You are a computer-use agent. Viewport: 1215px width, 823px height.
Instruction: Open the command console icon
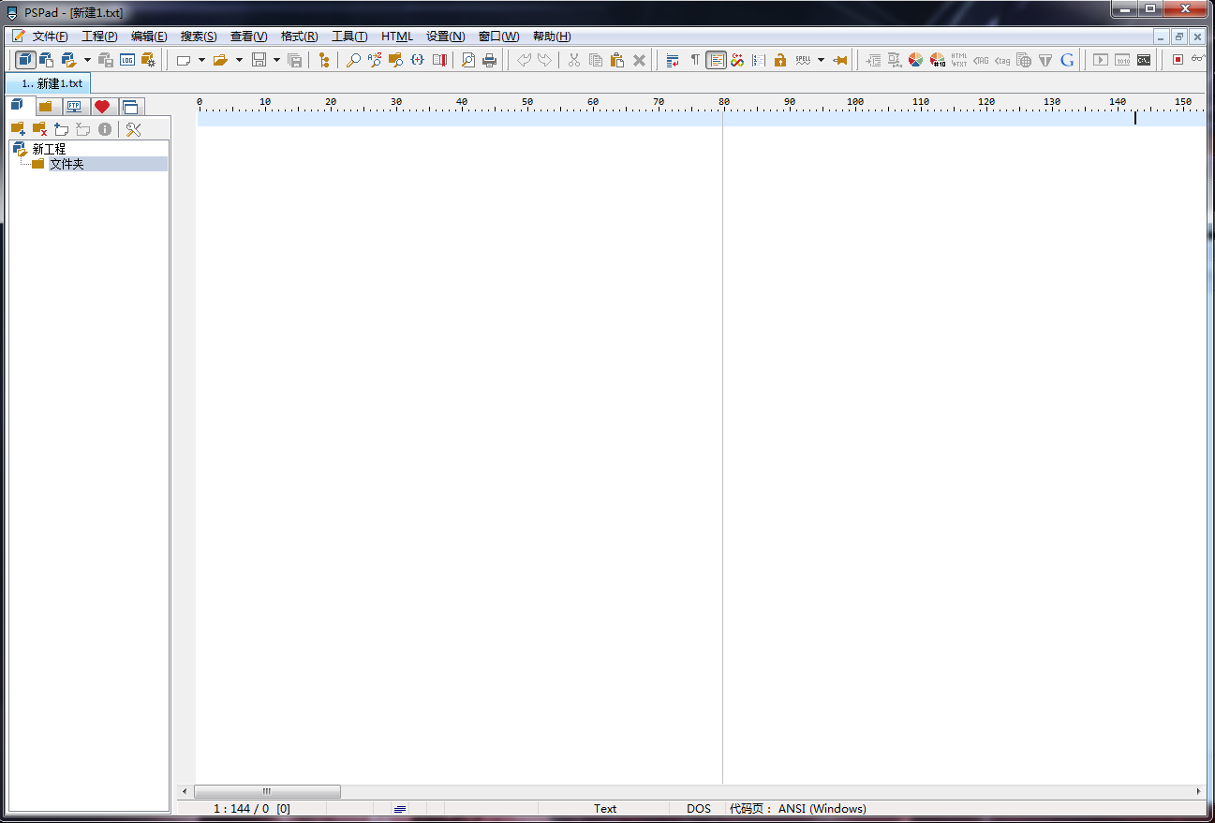(1144, 60)
